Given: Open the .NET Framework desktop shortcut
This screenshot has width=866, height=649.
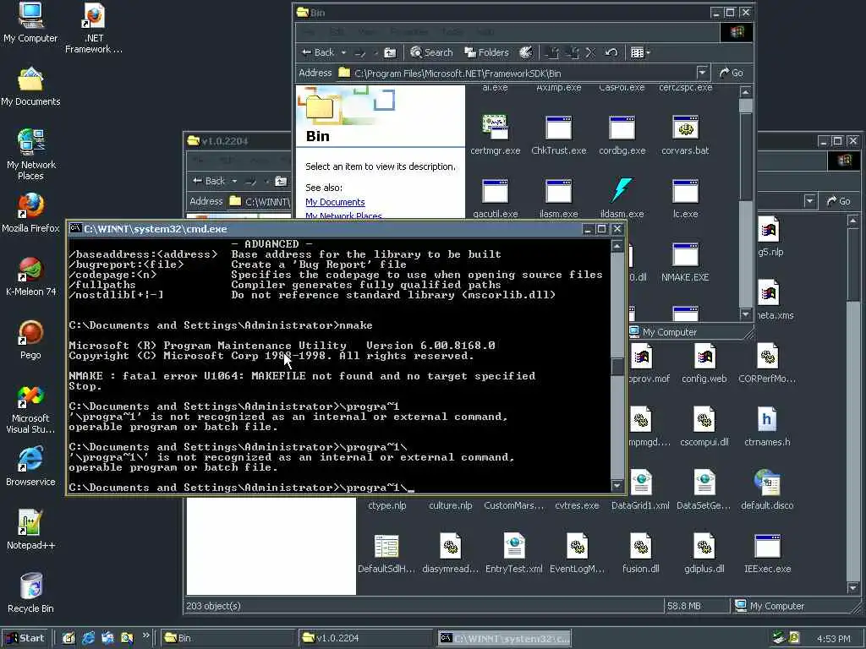Looking at the screenshot, I should tap(93, 28).
